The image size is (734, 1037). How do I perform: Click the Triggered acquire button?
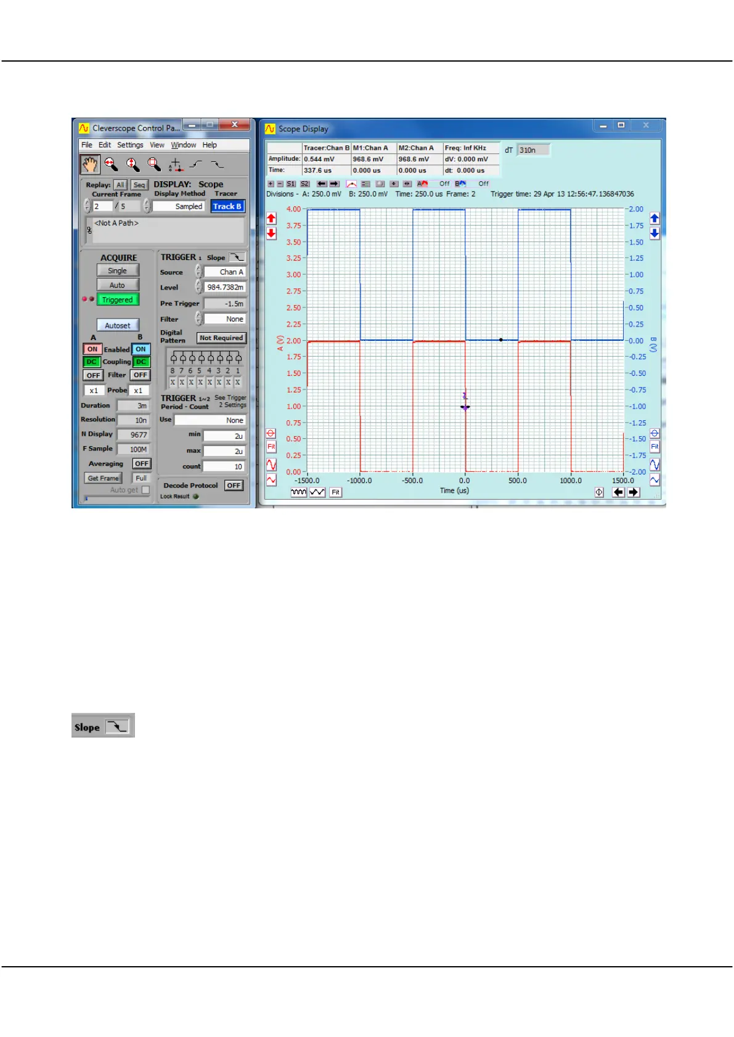click(x=118, y=300)
